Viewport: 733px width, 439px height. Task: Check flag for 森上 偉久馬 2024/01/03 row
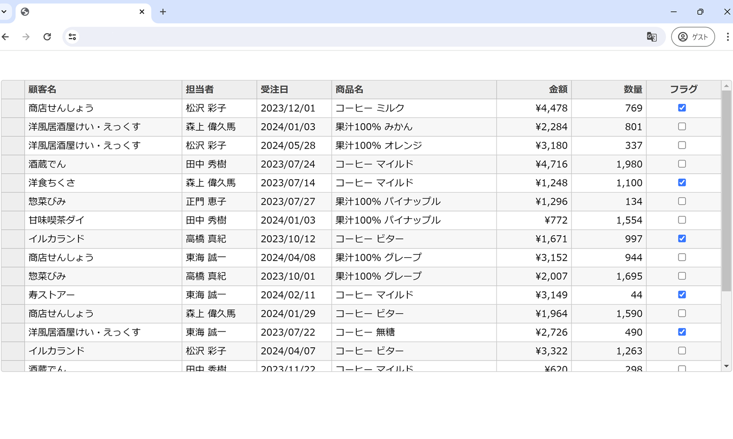click(x=682, y=126)
